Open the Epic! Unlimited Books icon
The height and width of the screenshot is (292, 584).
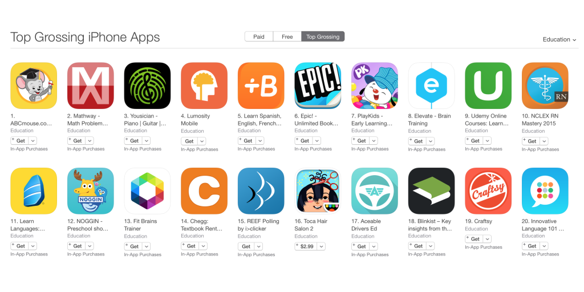click(318, 86)
